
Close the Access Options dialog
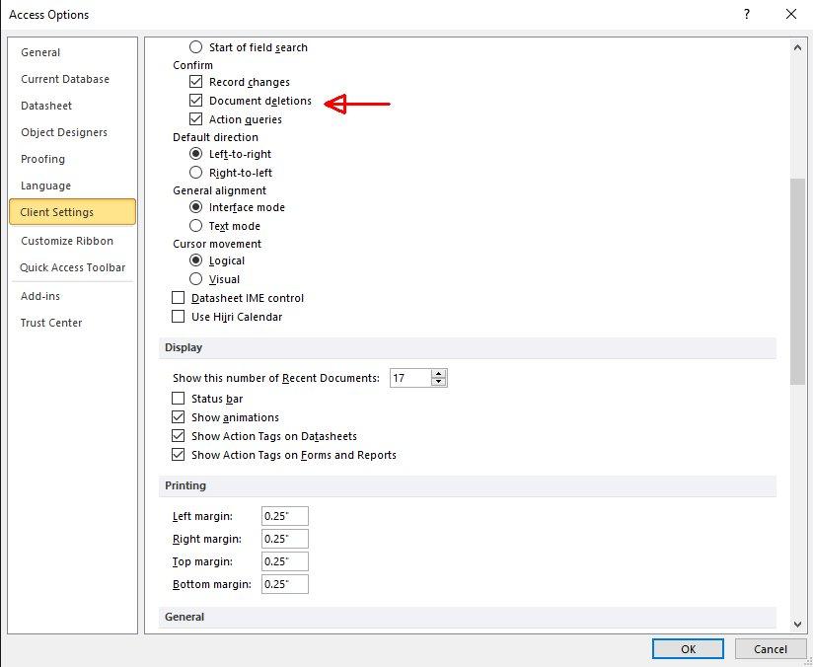(x=791, y=14)
